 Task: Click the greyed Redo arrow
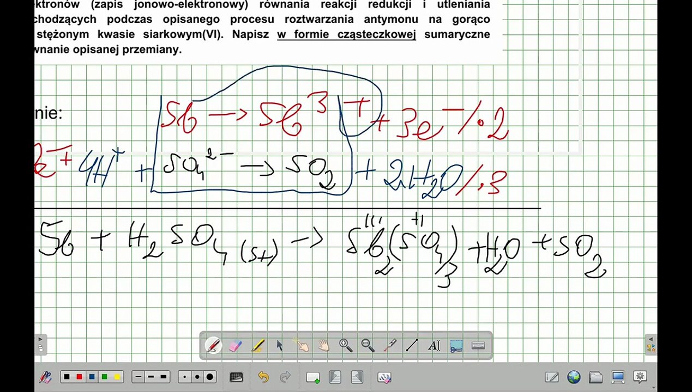click(285, 377)
